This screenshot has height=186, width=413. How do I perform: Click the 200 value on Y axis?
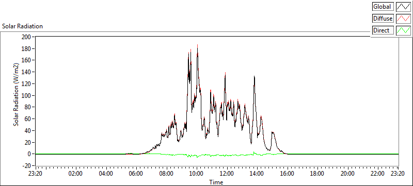point(27,37)
